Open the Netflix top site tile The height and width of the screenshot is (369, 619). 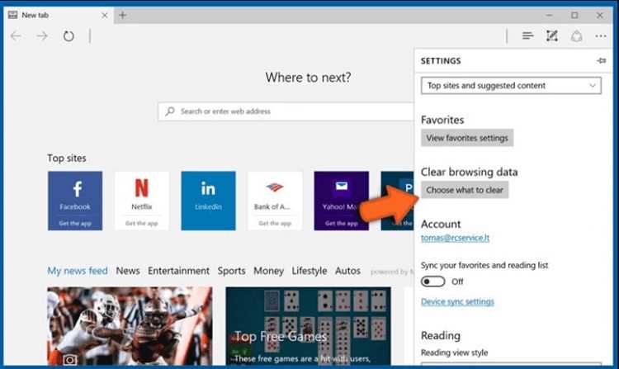142,201
